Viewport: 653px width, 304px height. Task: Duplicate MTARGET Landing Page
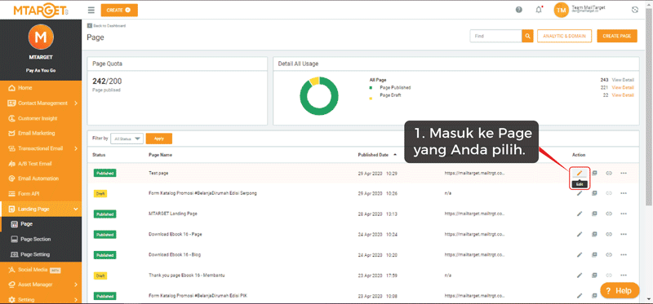595,214
